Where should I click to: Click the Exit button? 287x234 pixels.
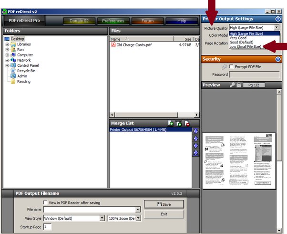(x=164, y=214)
